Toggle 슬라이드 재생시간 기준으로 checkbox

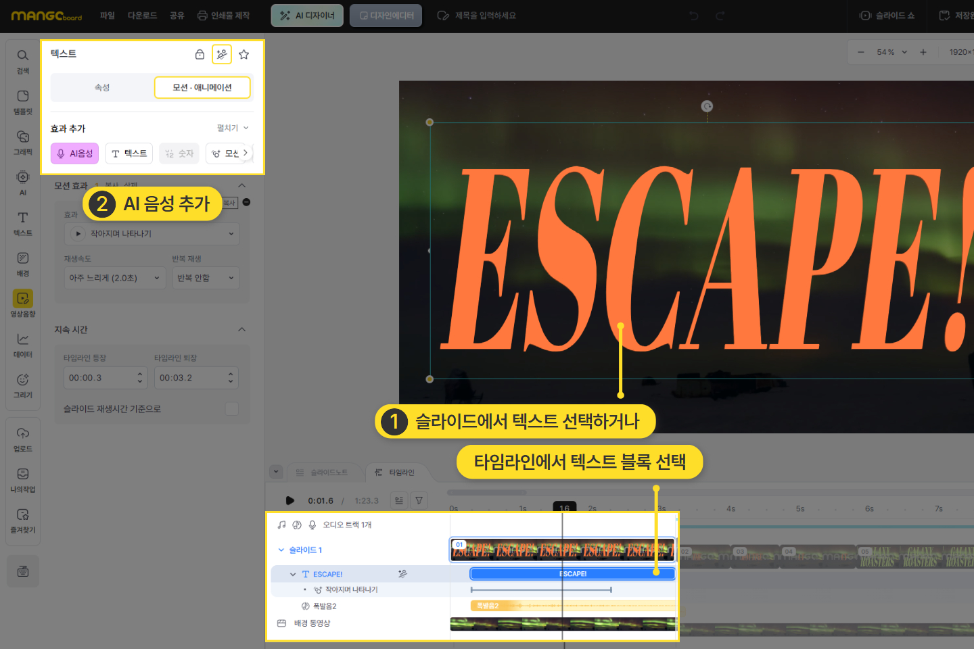tap(232, 409)
